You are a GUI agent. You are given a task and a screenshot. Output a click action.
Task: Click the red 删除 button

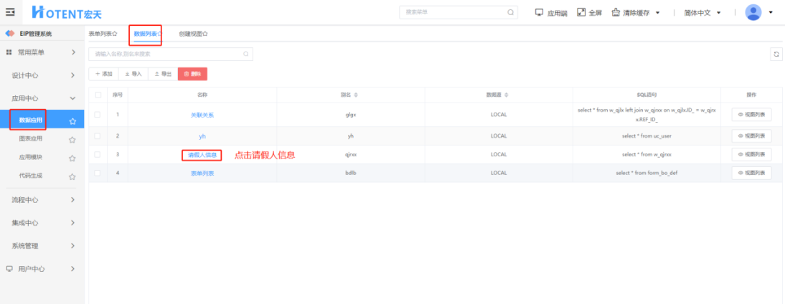click(x=192, y=74)
